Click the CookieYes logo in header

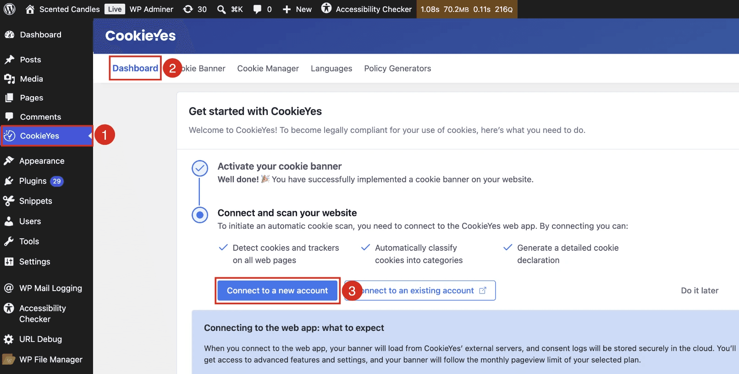(x=140, y=36)
